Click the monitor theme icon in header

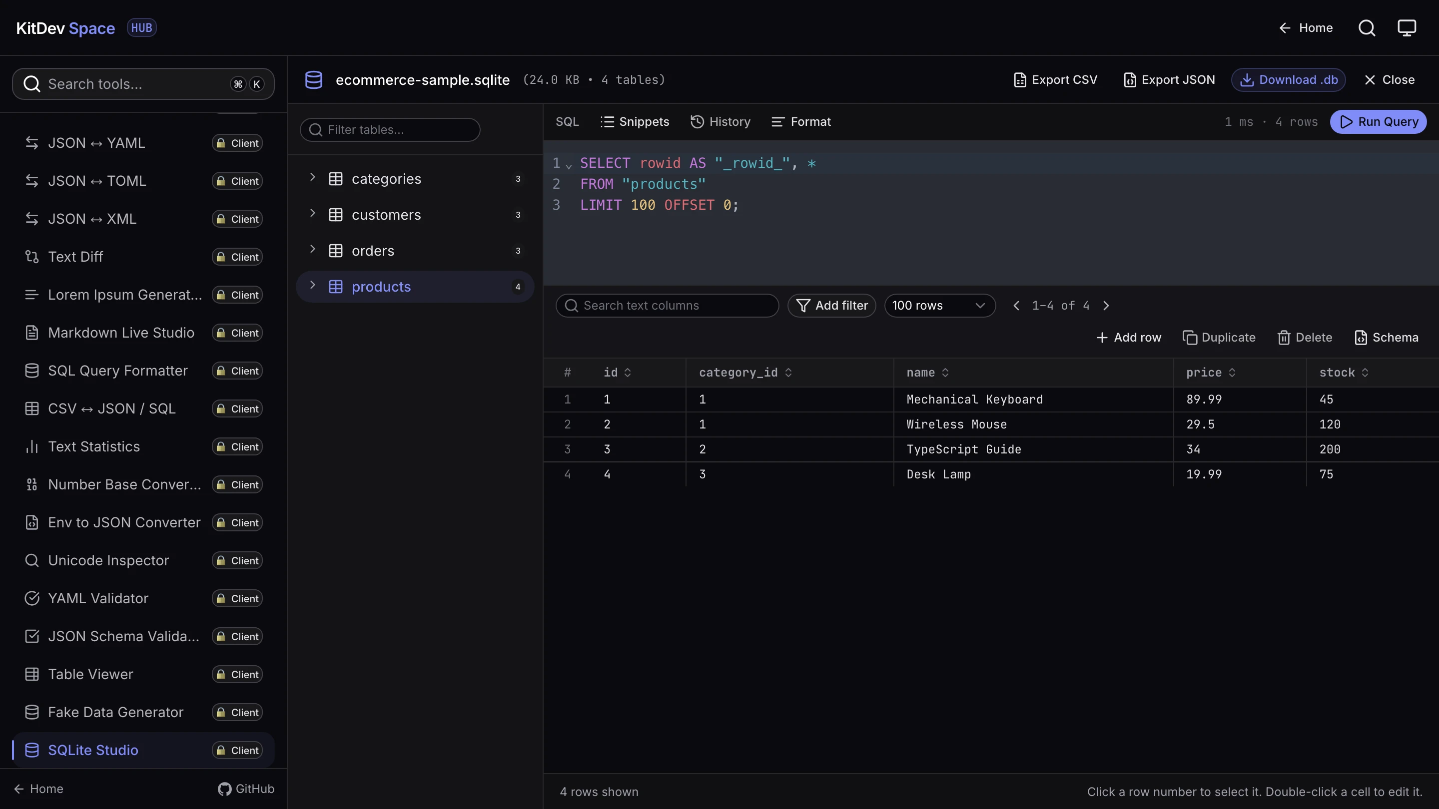(x=1407, y=28)
